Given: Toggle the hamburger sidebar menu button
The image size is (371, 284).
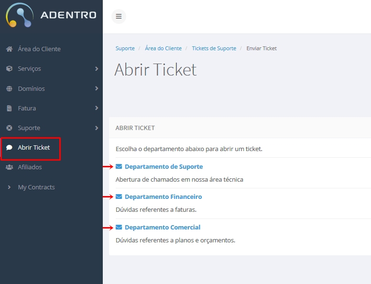Looking at the screenshot, I should pos(119,16).
